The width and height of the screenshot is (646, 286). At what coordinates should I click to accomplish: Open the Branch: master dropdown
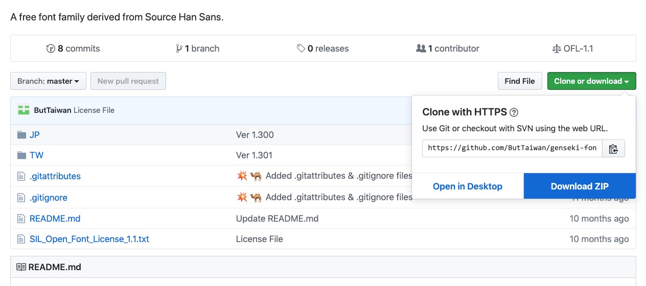click(48, 81)
